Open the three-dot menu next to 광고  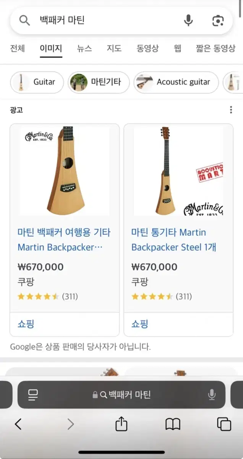pyautogui.click(x=231, y=110)
